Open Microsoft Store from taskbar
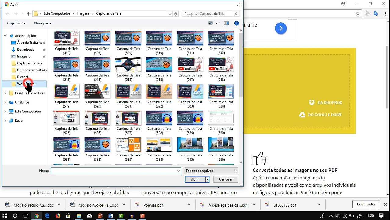The image size is (390, 220). coord(68,216)
